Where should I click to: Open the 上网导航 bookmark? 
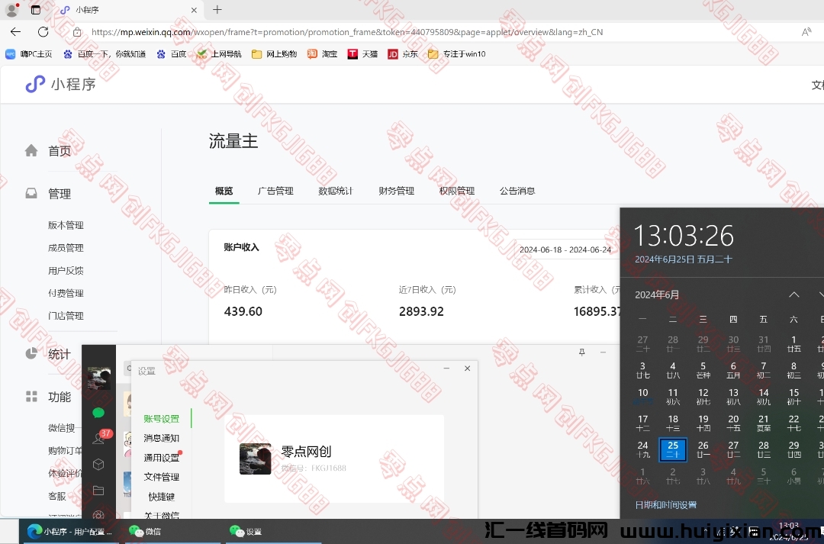[x=219, y=53]
